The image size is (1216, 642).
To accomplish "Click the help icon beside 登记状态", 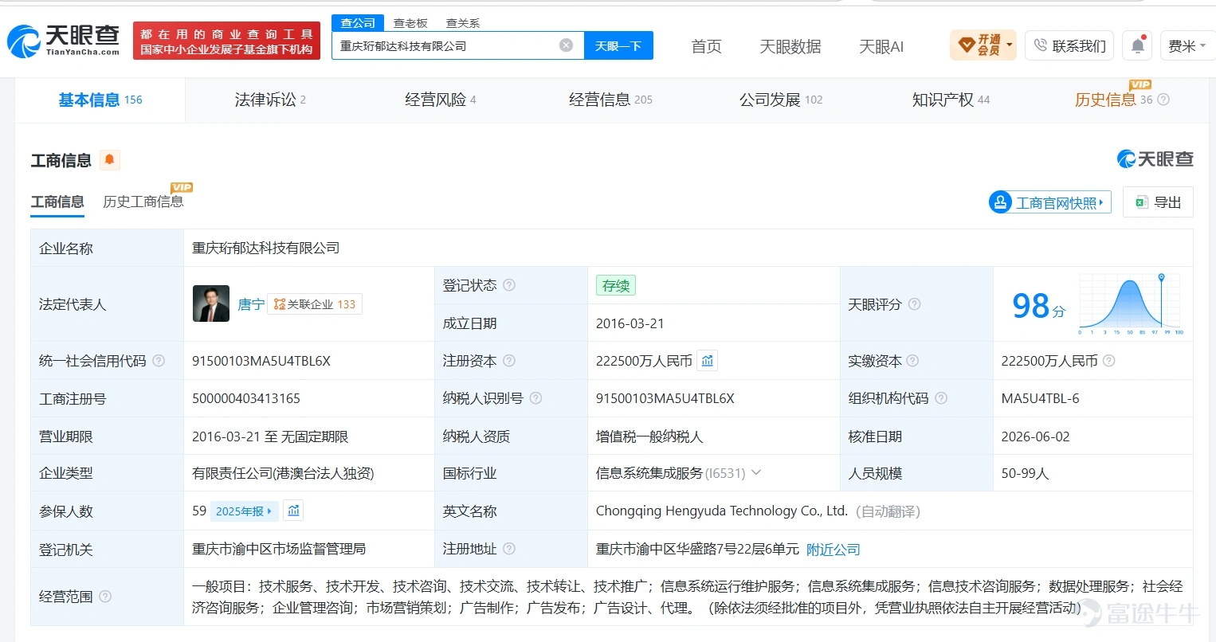I will coord(509,285).
